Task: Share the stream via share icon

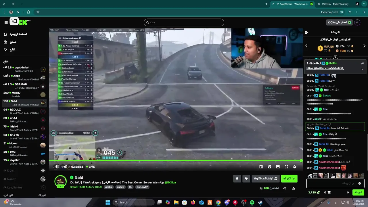Action: [x=284, y=188]
